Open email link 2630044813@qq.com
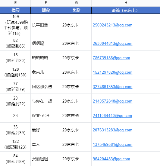160x166 pixels. [112, 43]
